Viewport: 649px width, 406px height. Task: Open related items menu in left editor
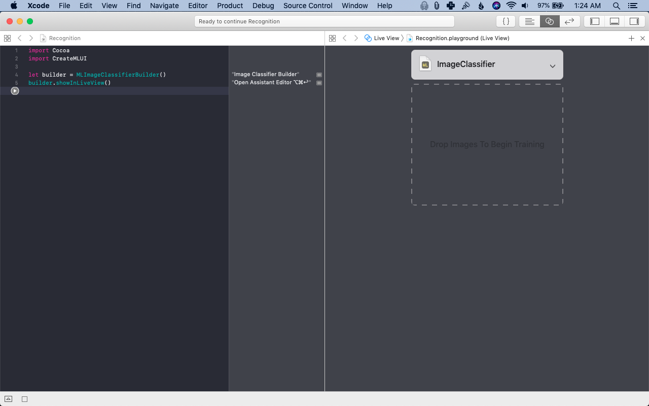pyautogui.click(x=7, y=38)
